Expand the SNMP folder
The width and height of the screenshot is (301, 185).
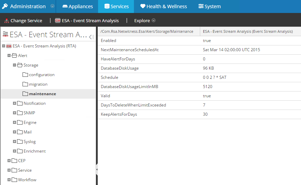(x=14, y=113)
